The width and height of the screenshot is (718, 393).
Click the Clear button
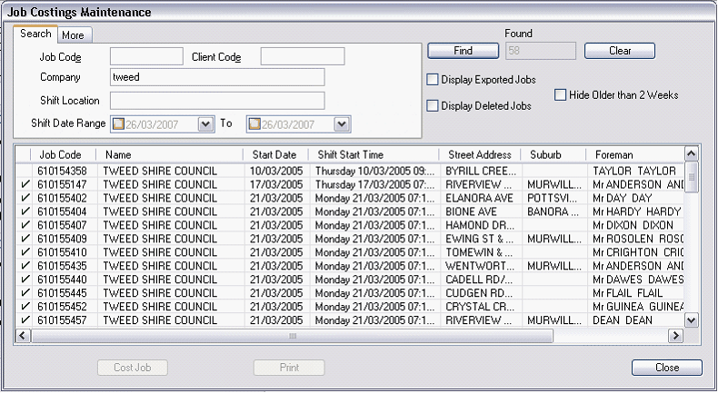pyautogui.click(x=620, y=51)
